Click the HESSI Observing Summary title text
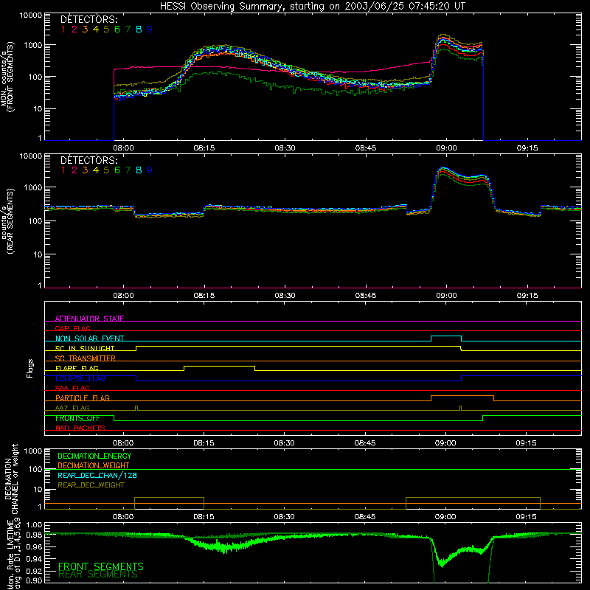590x590 pixels. coord(312,7)
